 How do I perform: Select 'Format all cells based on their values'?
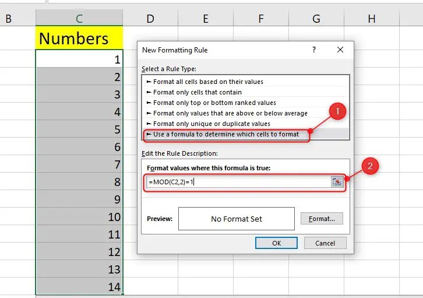point(245,82)
